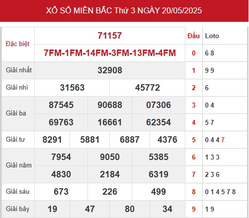The width and height of the screenshot is (249, 218).
Task: Select seventh prize number 80
Action: pyautogui.click(x=130, y=209)
